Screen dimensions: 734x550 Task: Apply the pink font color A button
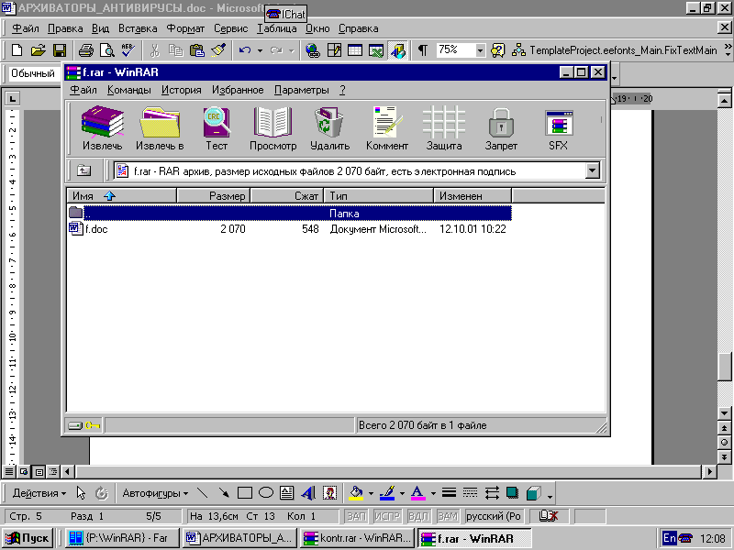(x=418, y=493)
